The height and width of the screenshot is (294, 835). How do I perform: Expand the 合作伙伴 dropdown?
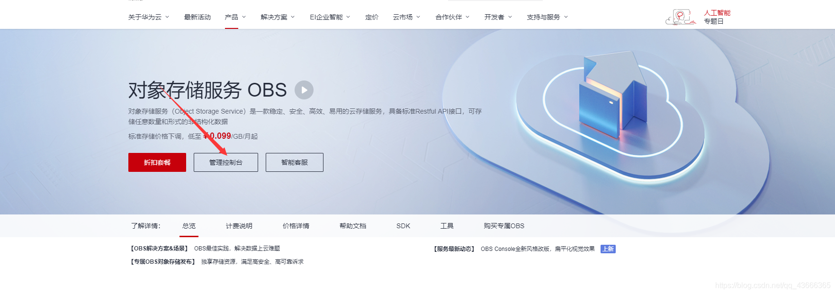tap(453, 17)
